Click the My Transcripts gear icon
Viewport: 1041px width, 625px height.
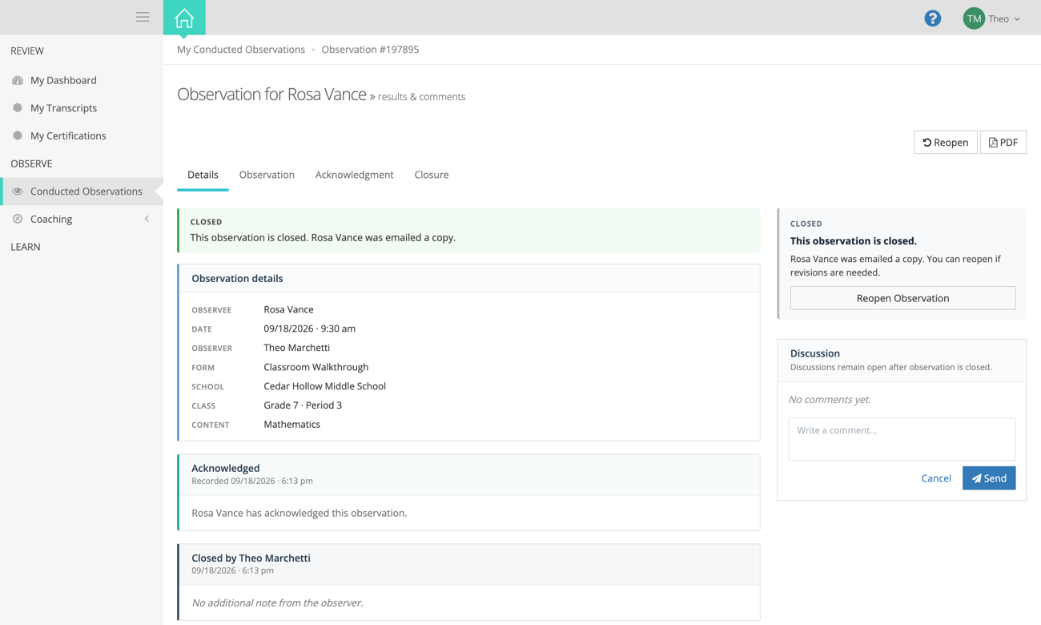coord(18,108)
